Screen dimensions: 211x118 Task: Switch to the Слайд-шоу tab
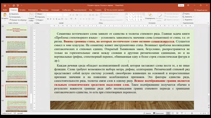66,10
